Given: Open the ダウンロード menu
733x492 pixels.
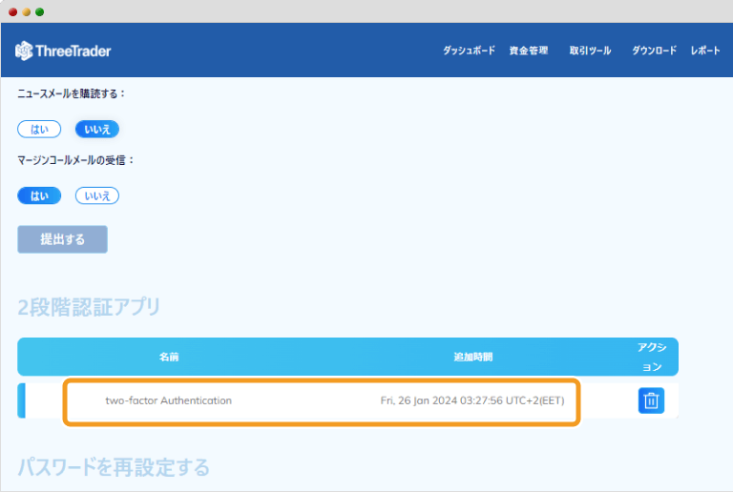Looking at the screenshot, I should pos(654,51).
